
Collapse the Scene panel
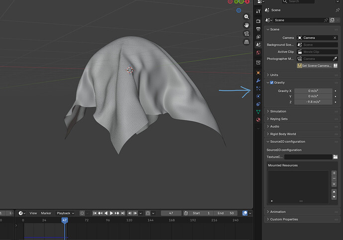tap(302, 29)
